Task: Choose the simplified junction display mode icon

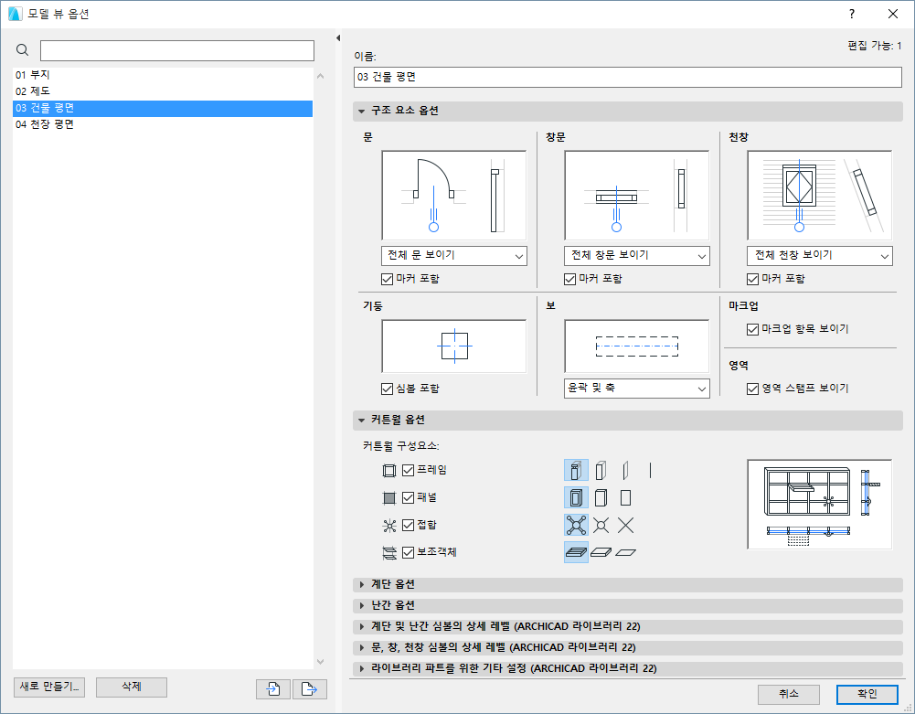Action: 601,525
